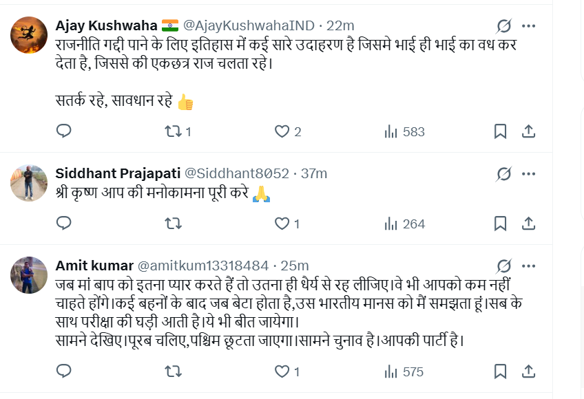The image size is (584, 399).
Task: Share Ajay Kushwaha's tweet
Action: (x=528, y=131)
